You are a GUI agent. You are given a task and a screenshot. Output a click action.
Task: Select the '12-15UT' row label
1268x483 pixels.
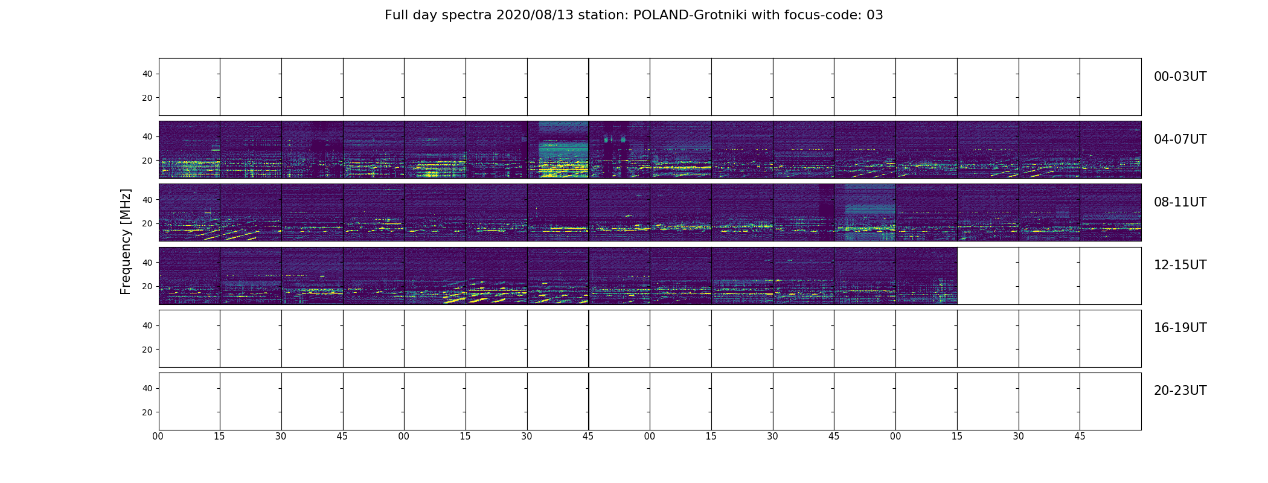tap(1180, 265)
